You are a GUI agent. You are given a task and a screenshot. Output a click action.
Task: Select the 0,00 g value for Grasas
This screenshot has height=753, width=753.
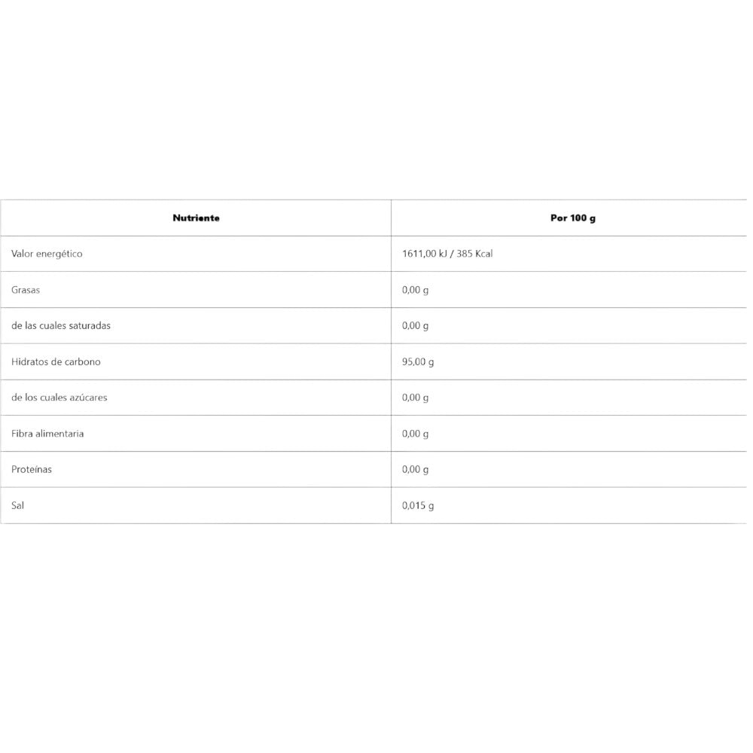point(415,290)
